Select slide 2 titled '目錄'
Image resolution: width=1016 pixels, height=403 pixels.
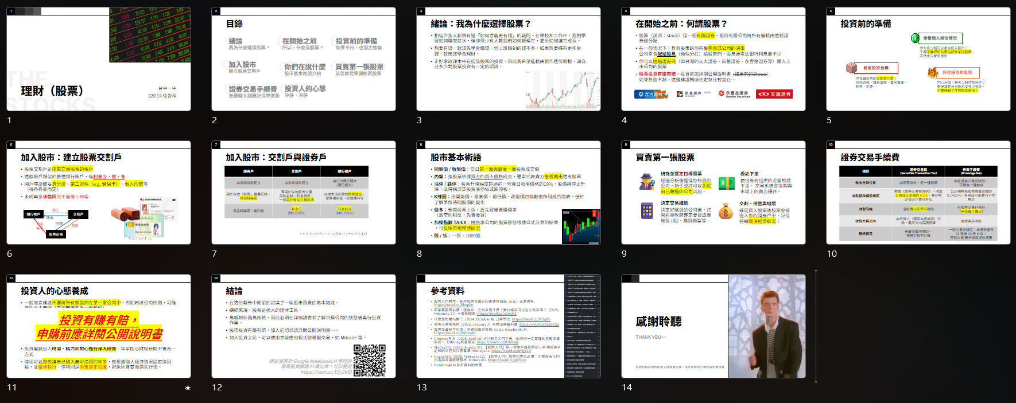304,59
